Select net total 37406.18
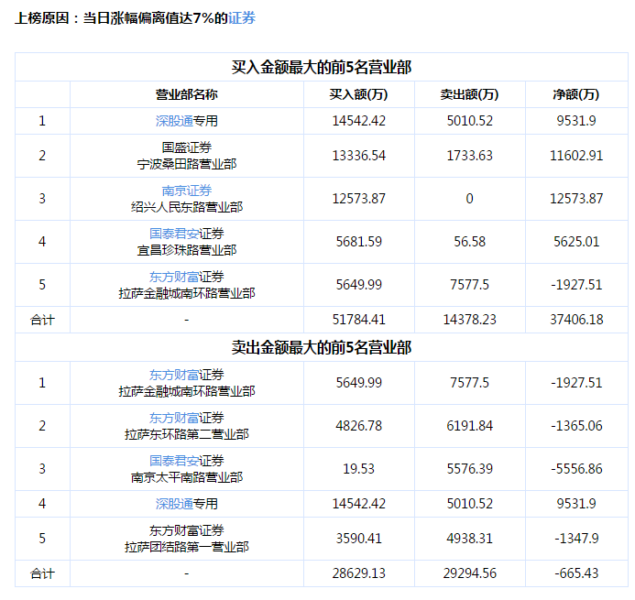Image resolution: width=635 pixels, height=600 pixels. [576, 320]
